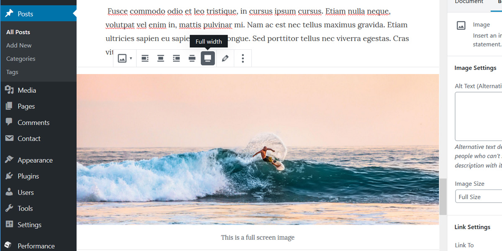Click the Appearance brush icon
The height and width of the screenshot is (251, 502).
coord(9,160)
